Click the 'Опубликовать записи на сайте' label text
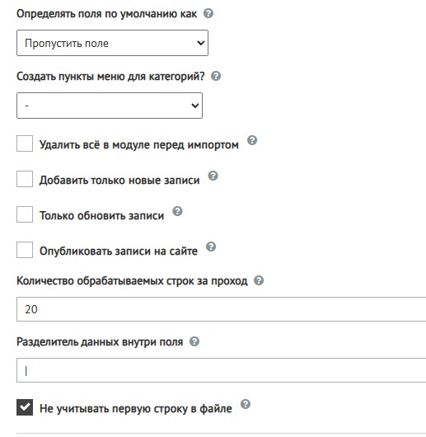This screenshot has width=426, height=437. click(119, 251)
